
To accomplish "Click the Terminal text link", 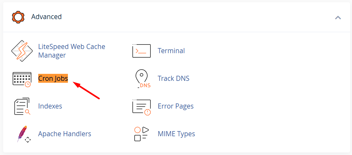I will (x=171, y=51).
